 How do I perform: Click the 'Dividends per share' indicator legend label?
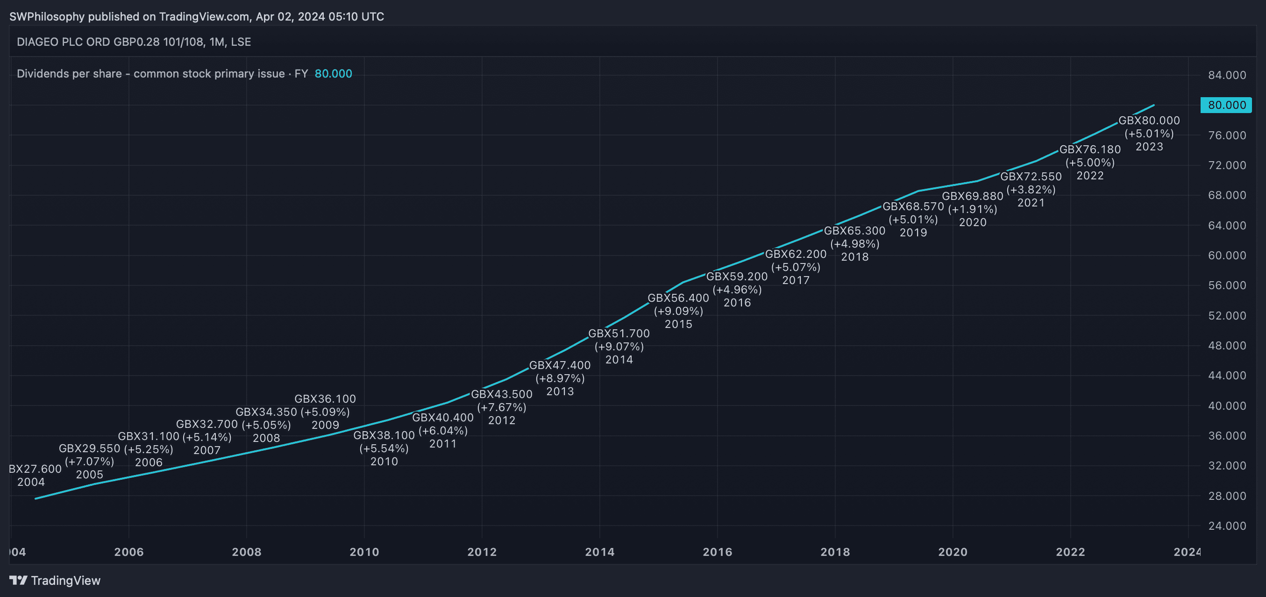pyautogui.click(x=162, y=74)
